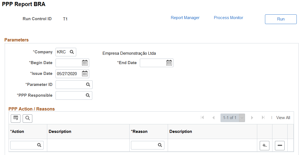The width and height of the screenshot is (302, 155).
Task: Open the Report Manager link
Action: (x=185, y=18)
